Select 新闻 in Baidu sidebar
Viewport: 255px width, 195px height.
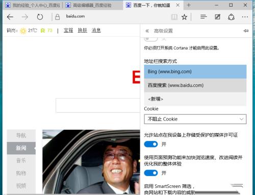coord(21,148)
